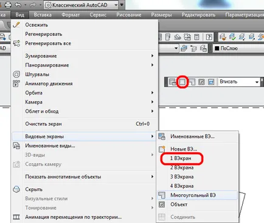Open the Redo history dropdown arrow
The height and width of the screenshot is (223, 264).
tap(40, 5)
